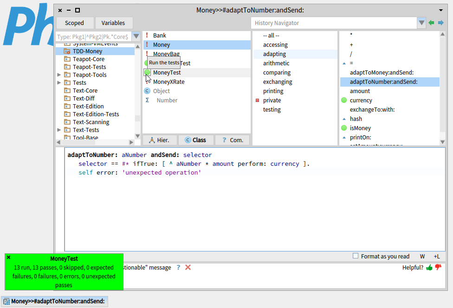Click the red exclamation icon beside Money class
Viewport: 453px width, 308px height.
[147, 44]
